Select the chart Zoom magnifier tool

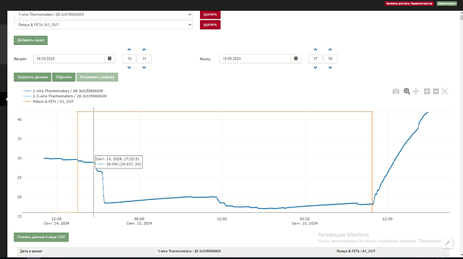[407, 91]
